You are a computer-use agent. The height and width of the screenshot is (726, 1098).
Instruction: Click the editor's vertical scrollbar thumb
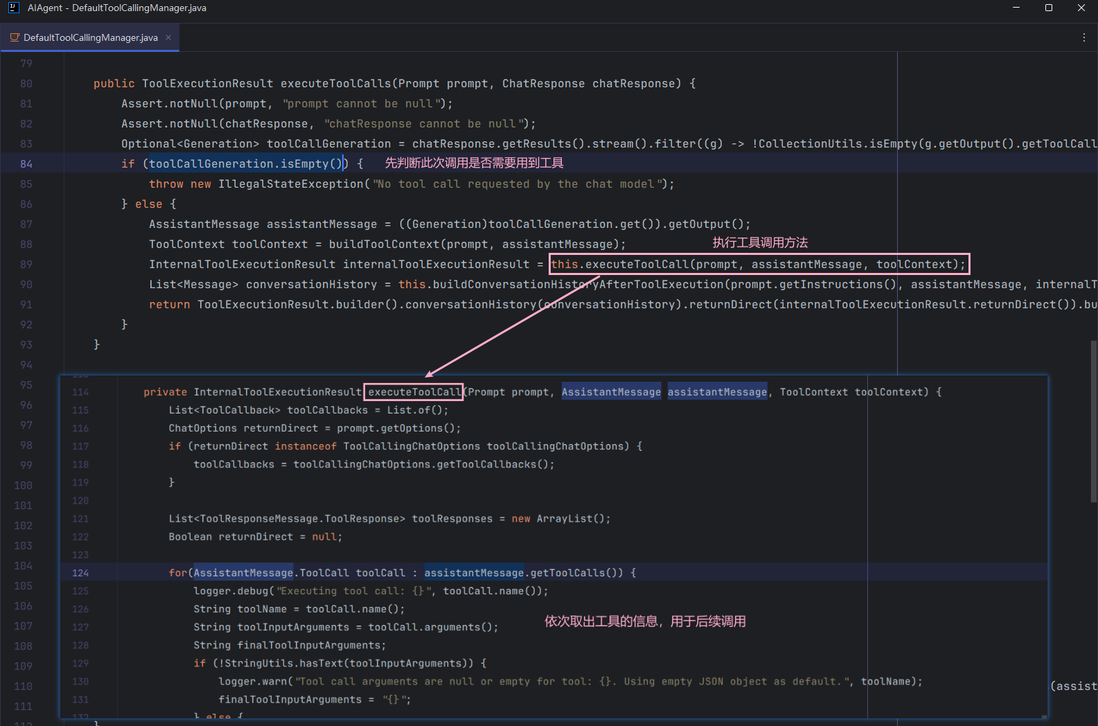[1094, 420]
